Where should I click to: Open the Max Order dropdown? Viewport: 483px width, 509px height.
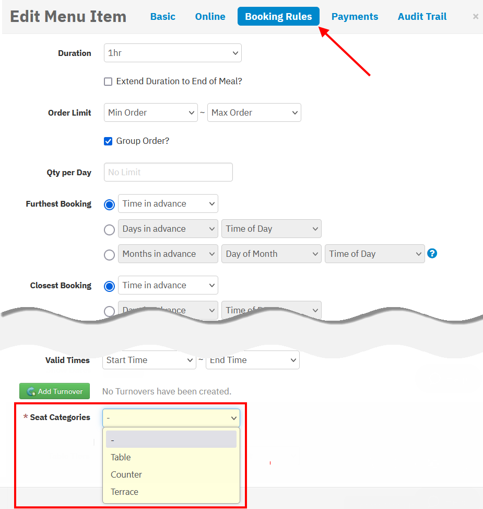click(254, 112)
